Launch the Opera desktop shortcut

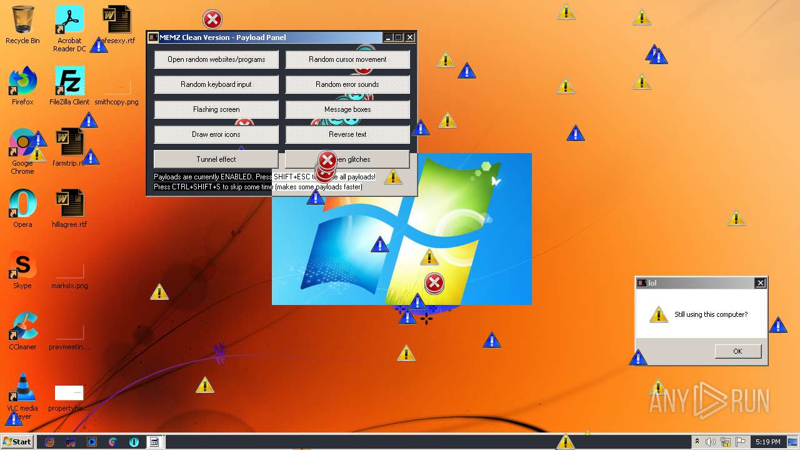(x=22, y=209)
